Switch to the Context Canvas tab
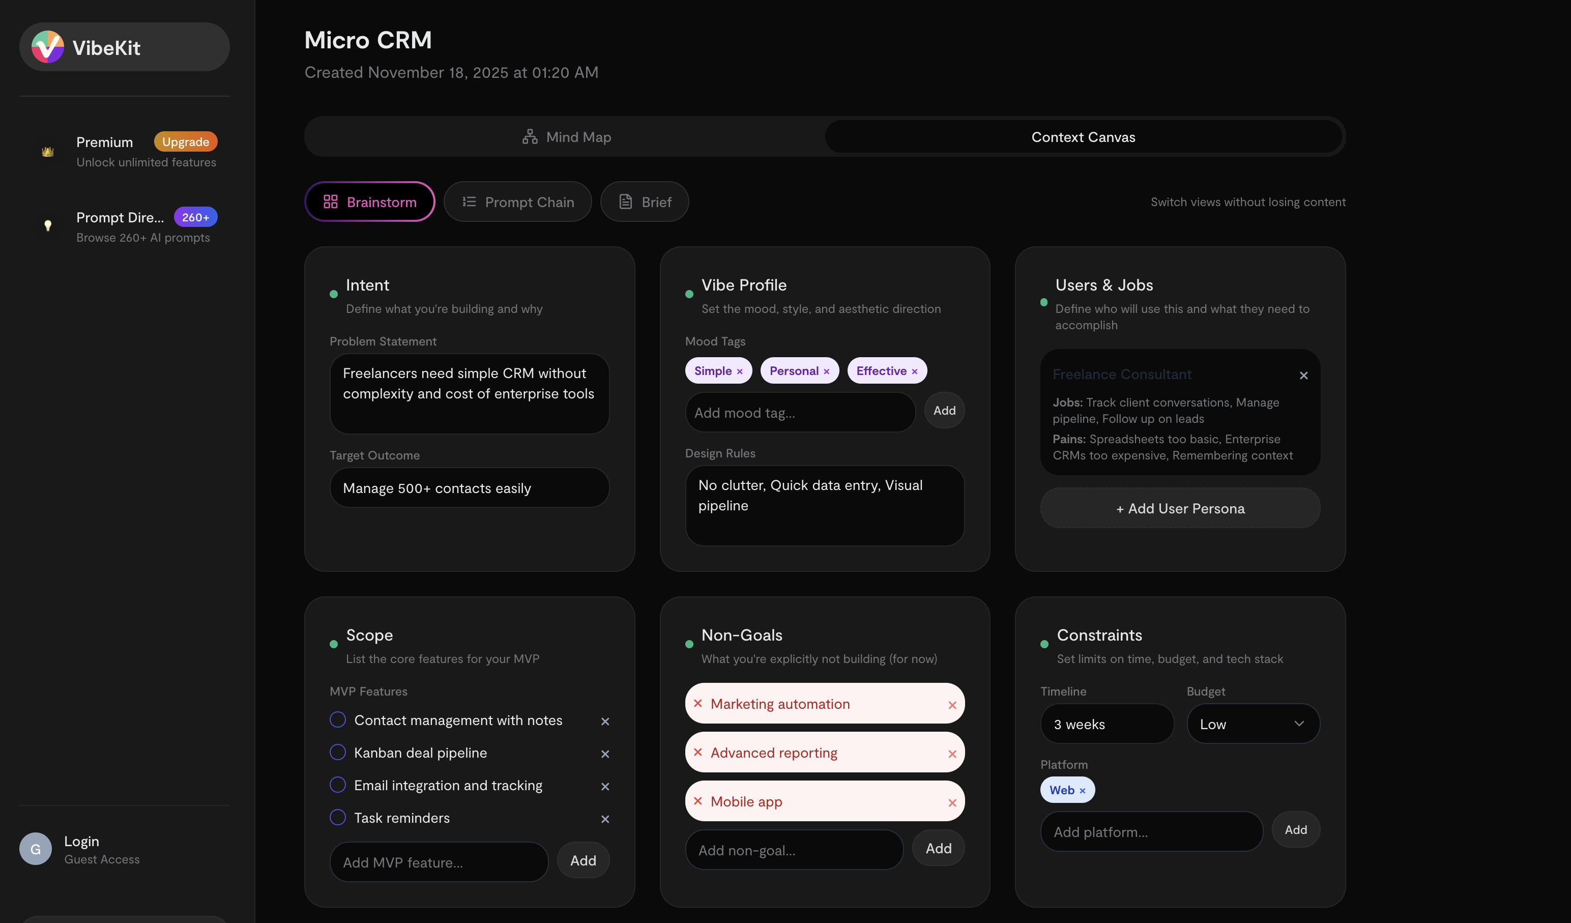The height and width of the screenshot is (923, 1571). [x=1083, y=136]
